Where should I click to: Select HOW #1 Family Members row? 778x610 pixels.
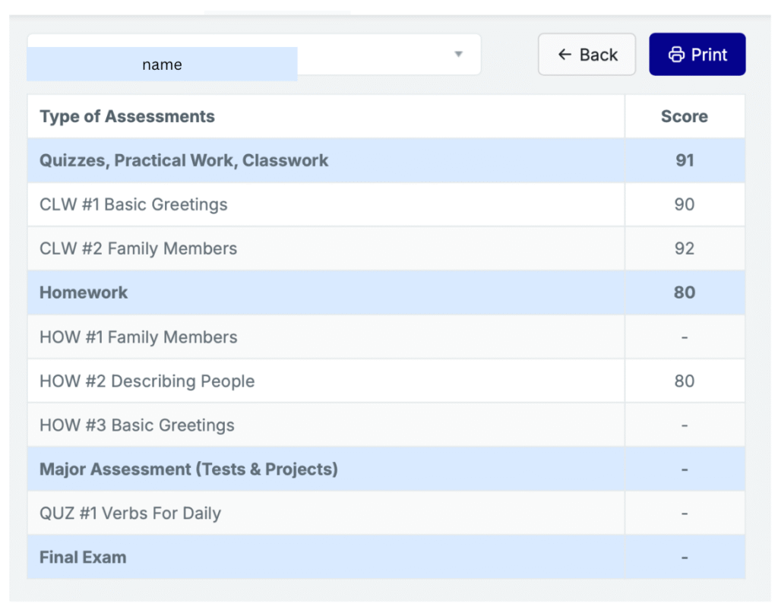tap(138, 337)
